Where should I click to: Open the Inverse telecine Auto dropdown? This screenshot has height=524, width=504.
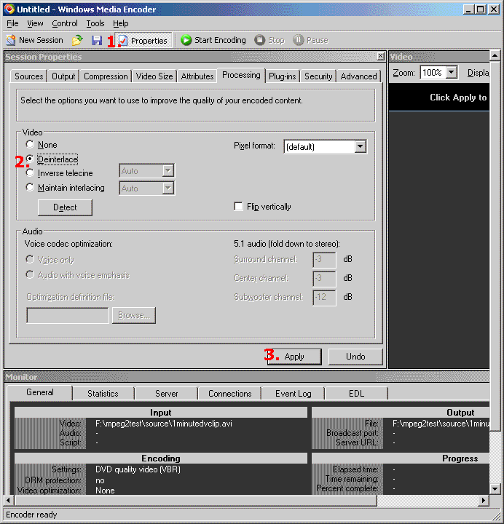pyautogui.click(x=168, y=171)
